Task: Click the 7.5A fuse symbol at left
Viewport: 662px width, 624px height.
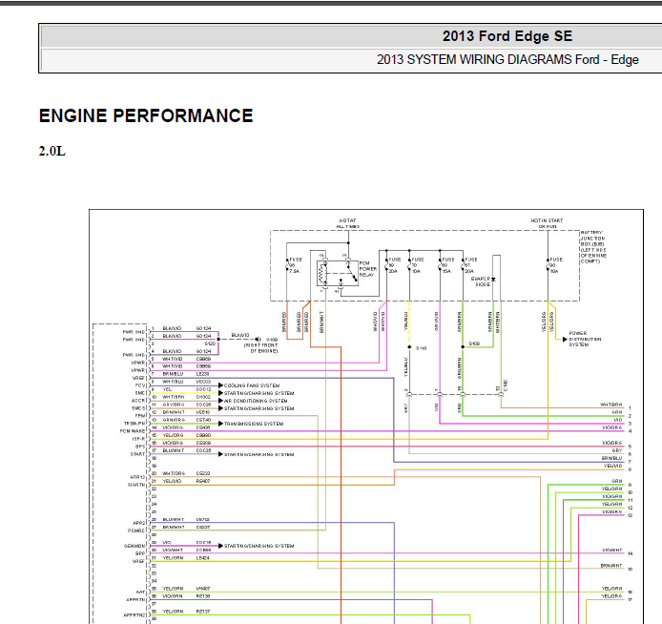Action: coord(287,265)
